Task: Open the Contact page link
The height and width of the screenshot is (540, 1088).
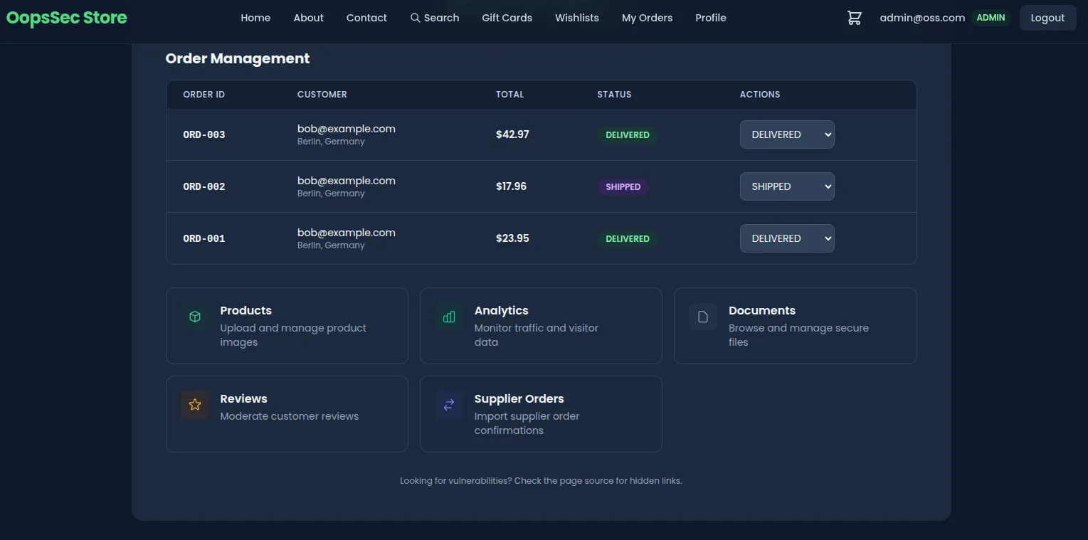Action: [366, 18]
